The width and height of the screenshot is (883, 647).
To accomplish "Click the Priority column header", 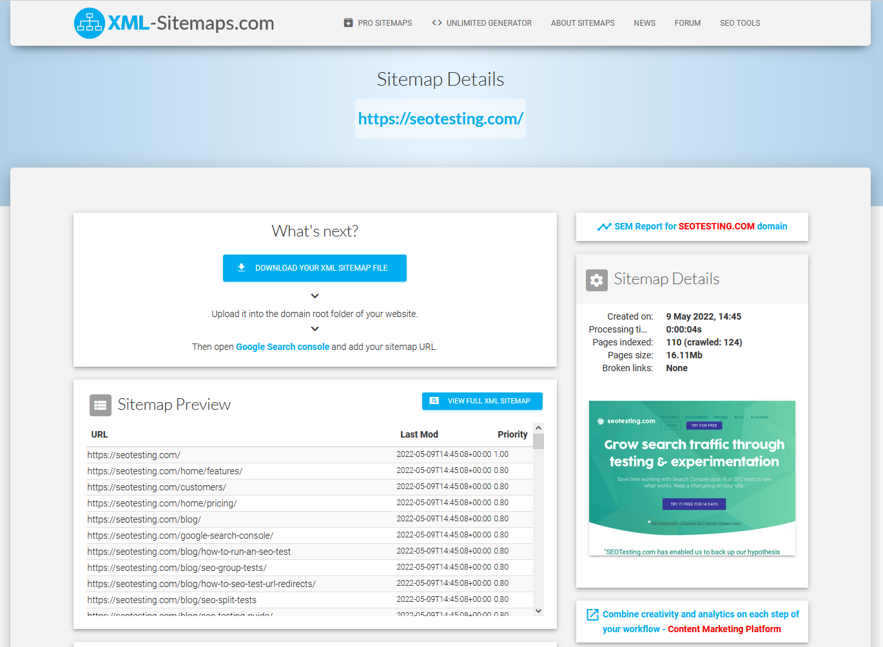I will [x=512, y=434].
